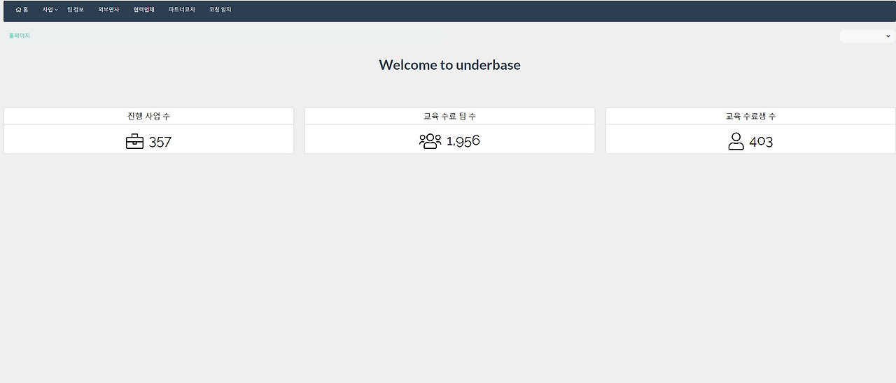Click the single user icon beside 403
Screen dimensions: 896x383
(x=736, y=141)
